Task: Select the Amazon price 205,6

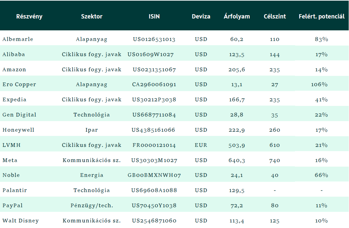Action: (237, 70)
